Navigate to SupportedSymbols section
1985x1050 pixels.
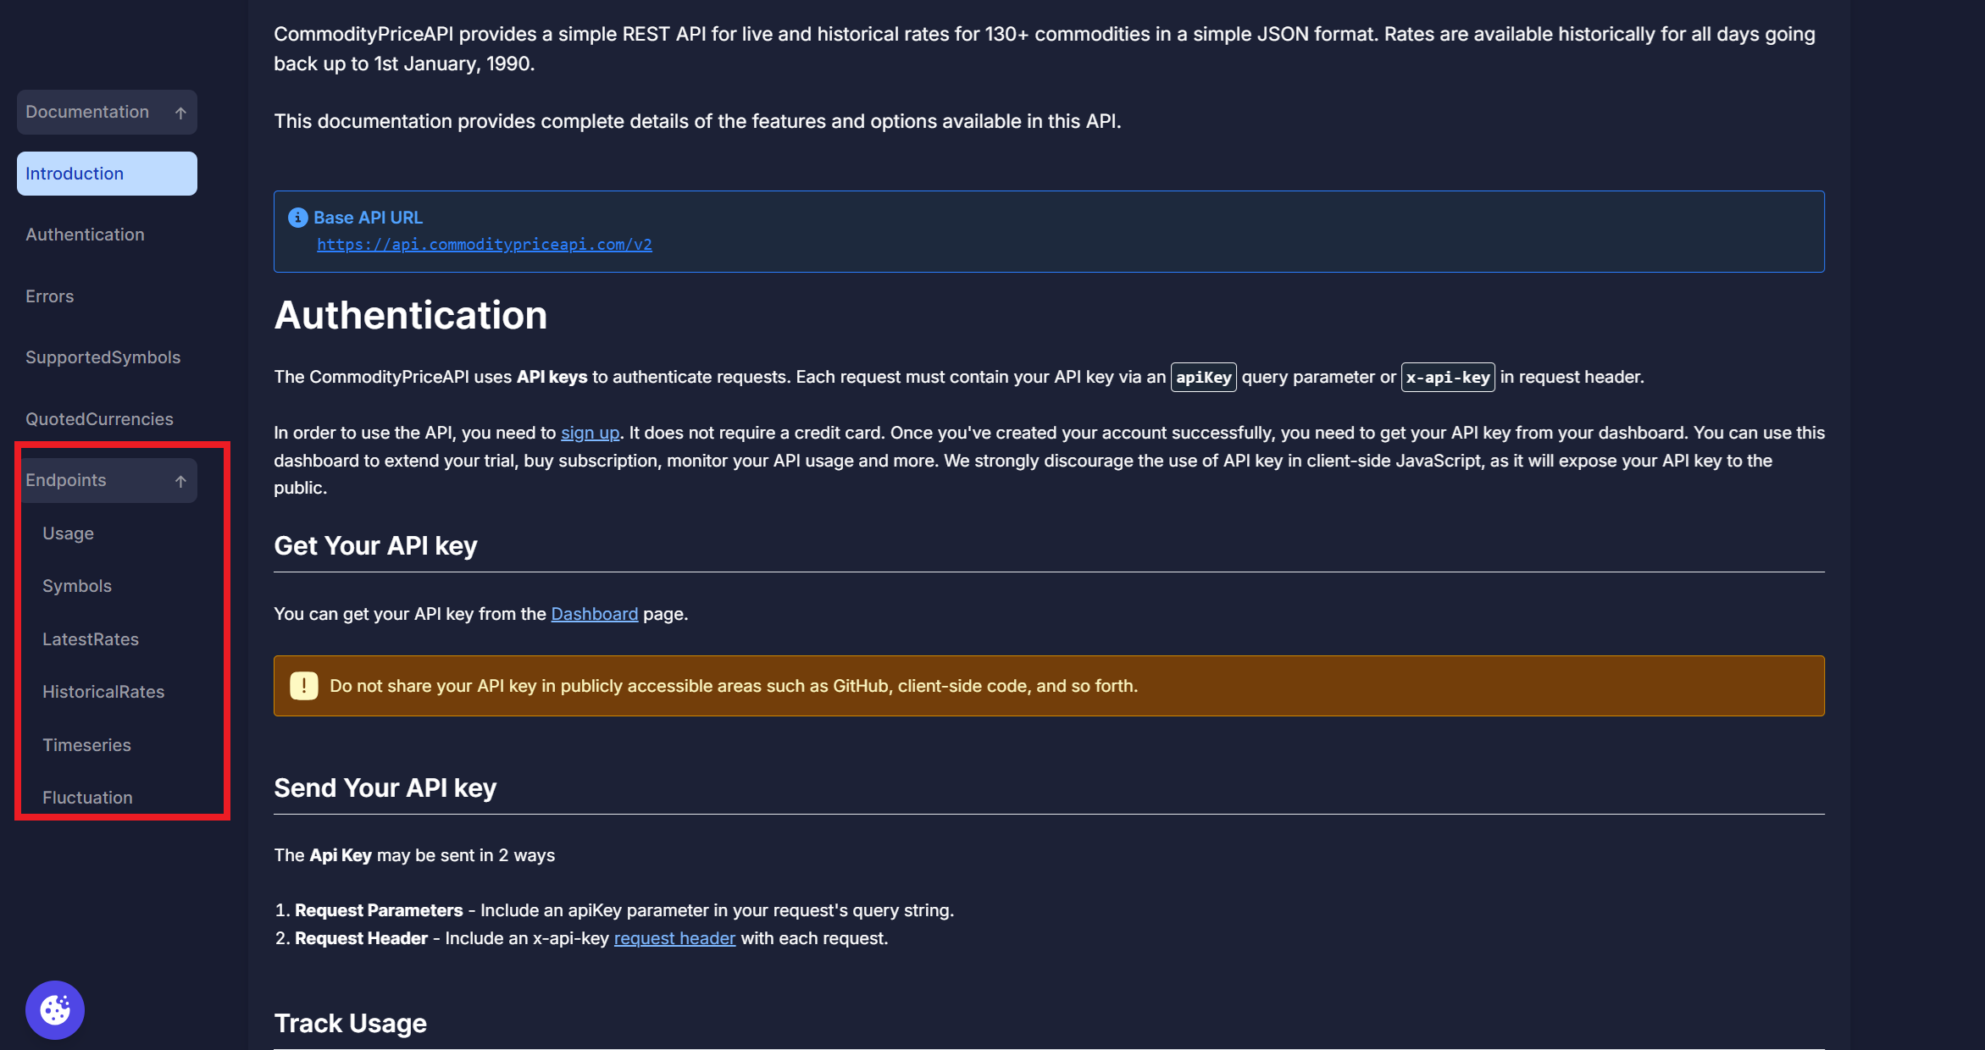point(103,357)
